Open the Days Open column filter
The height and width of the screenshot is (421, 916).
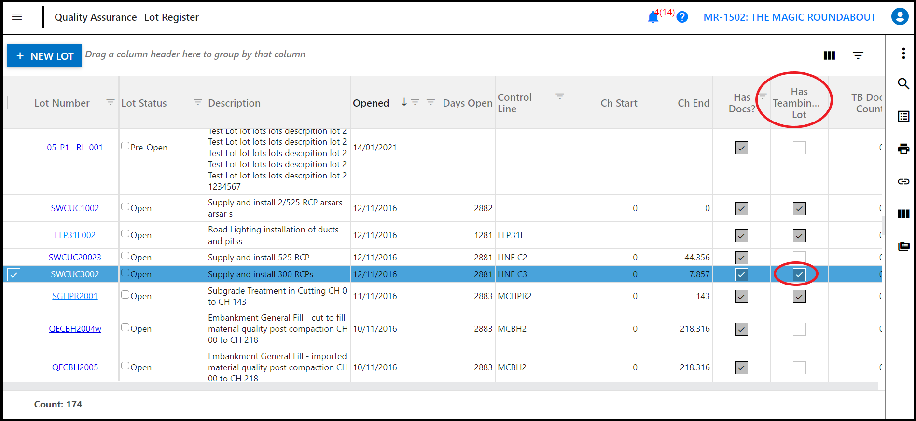[431, 102]
